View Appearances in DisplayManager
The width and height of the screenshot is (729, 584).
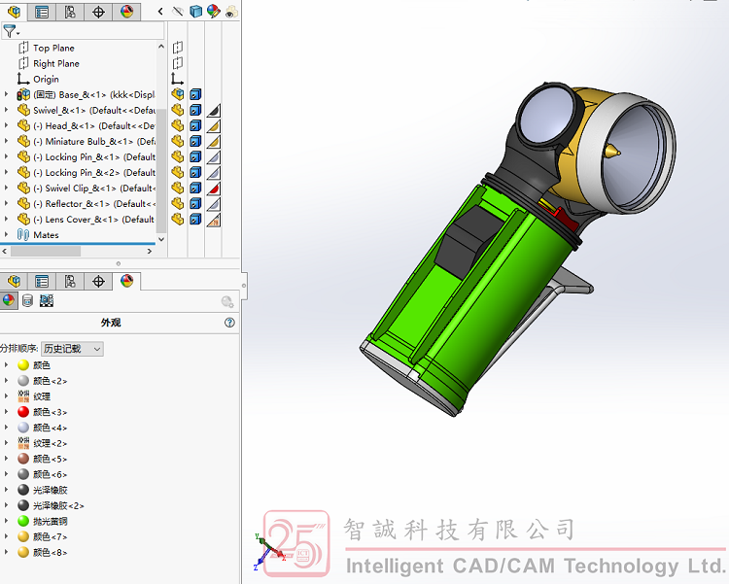tap(9, 300)
